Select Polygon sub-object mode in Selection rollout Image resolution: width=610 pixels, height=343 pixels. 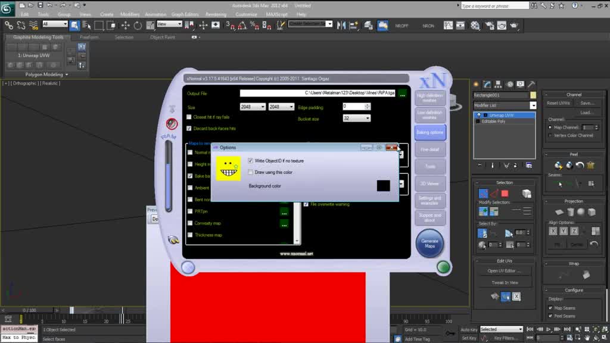point(505,194)
